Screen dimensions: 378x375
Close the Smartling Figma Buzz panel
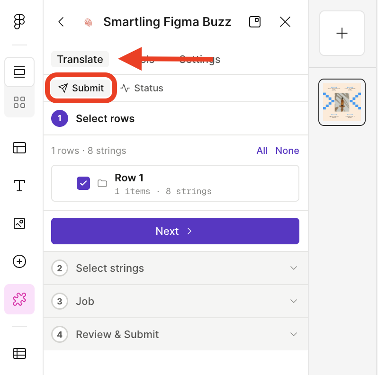coord(285,22)
